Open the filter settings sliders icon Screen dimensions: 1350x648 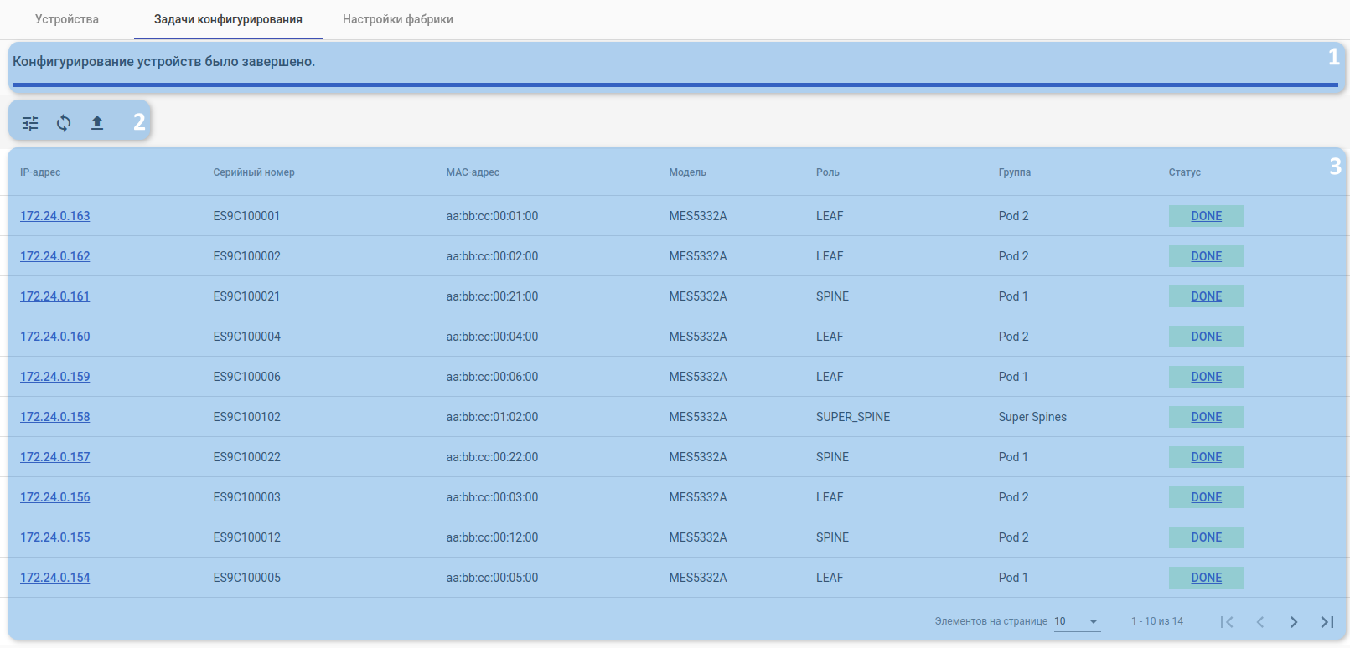point(30,123)
